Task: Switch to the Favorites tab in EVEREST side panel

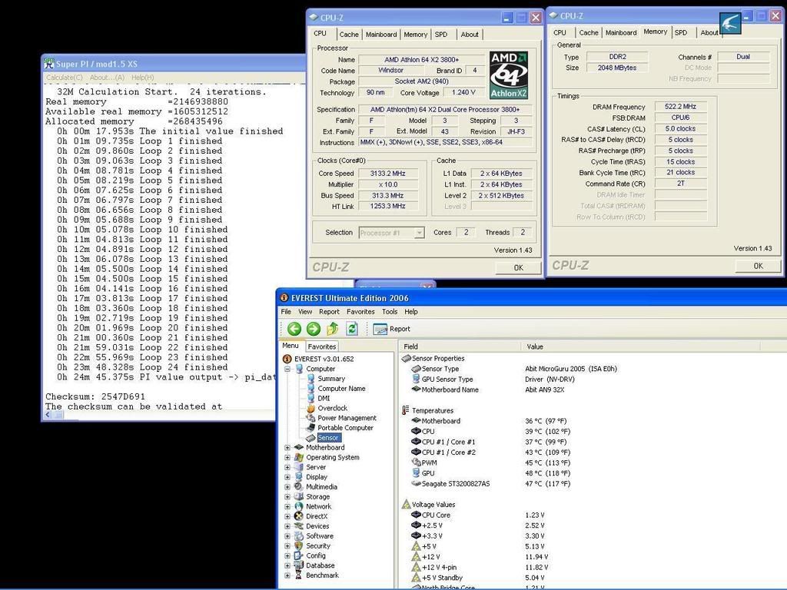Action: (x=322, y=346)
